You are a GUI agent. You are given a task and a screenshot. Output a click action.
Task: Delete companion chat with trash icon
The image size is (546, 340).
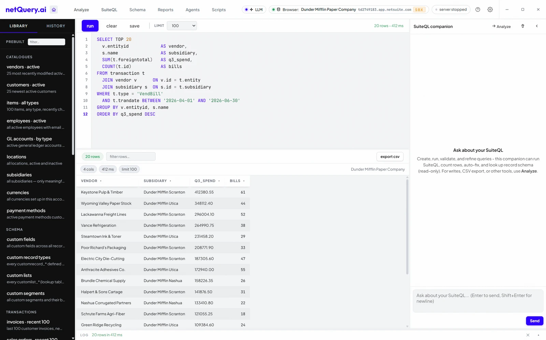click(x=522, y=26)
